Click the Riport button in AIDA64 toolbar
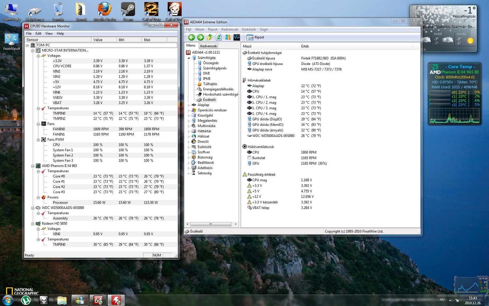The height and width of the screenshot is (306, 489). click(255, 37)
